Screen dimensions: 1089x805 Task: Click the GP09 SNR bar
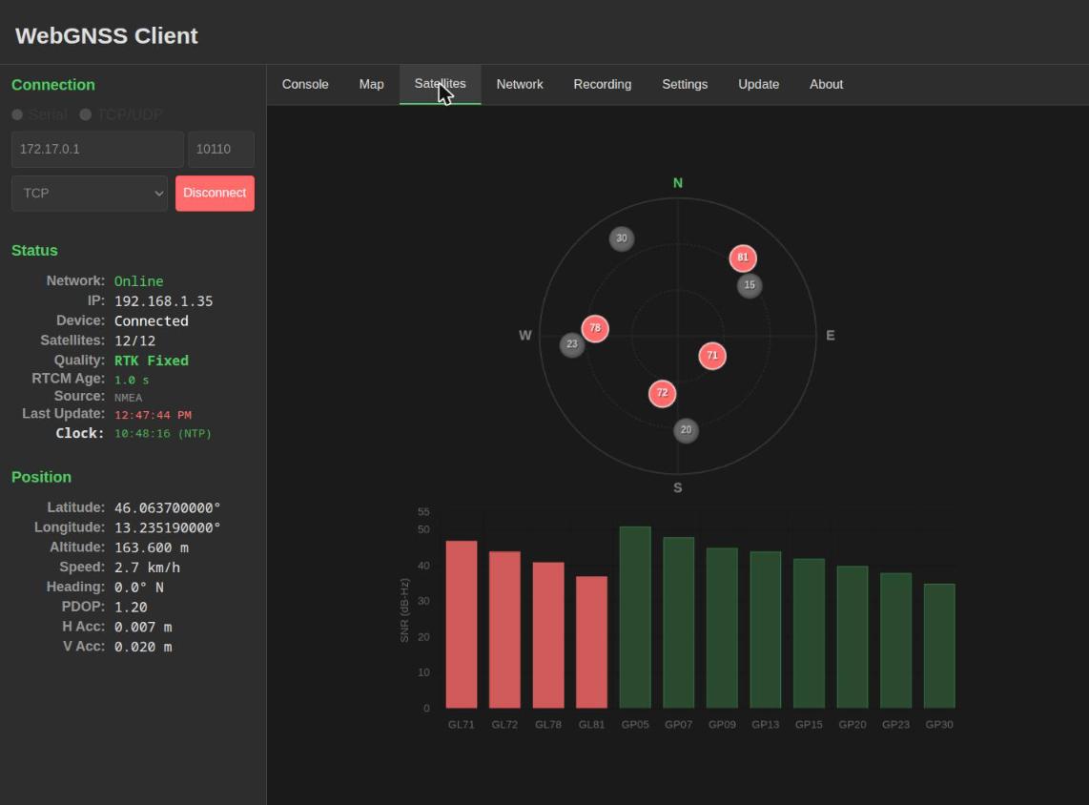(722, 628)
